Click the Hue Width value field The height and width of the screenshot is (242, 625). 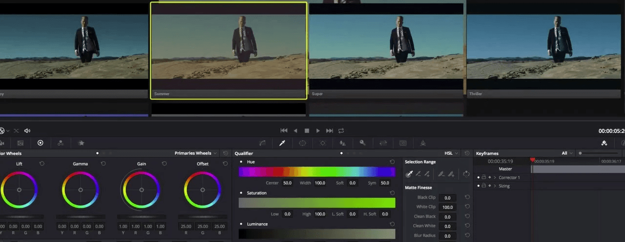[x=320, y=183]
